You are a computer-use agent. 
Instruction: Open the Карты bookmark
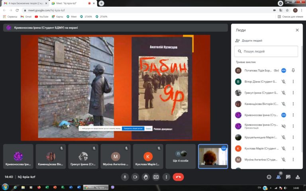pyautogui.click(x=57, y=17)
